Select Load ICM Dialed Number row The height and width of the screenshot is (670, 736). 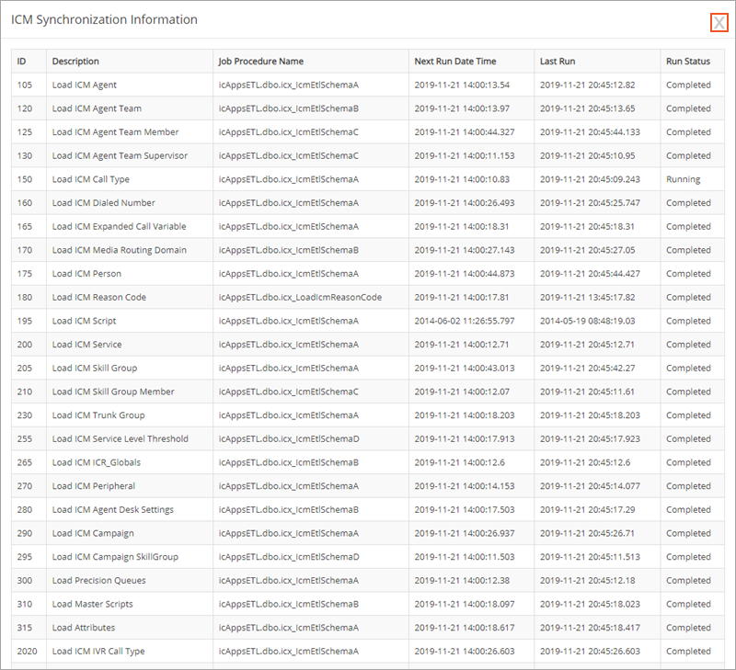368,203
